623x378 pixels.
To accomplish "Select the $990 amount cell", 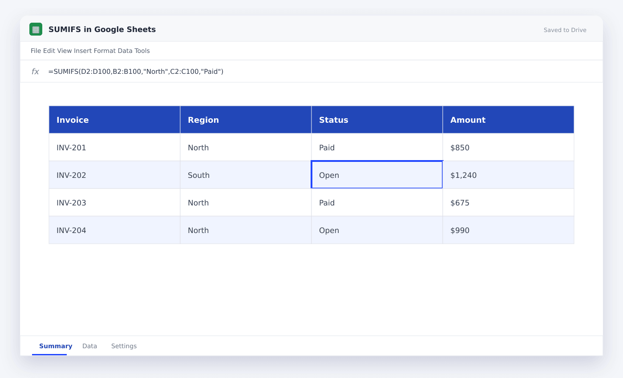I will (x=508, y=230).
